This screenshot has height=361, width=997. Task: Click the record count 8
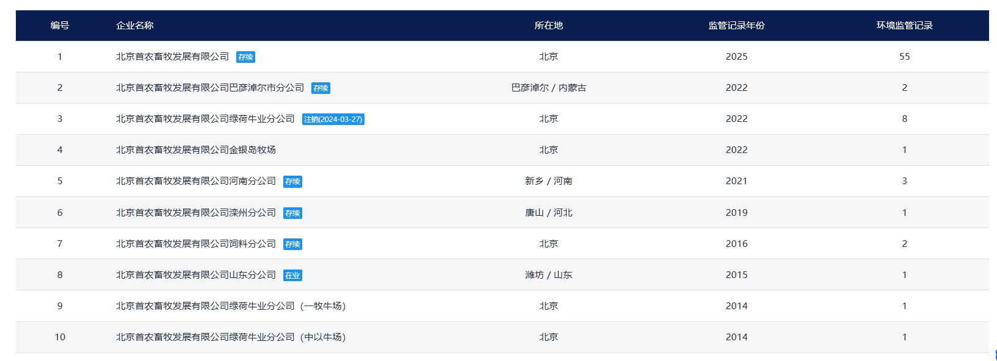904,119
